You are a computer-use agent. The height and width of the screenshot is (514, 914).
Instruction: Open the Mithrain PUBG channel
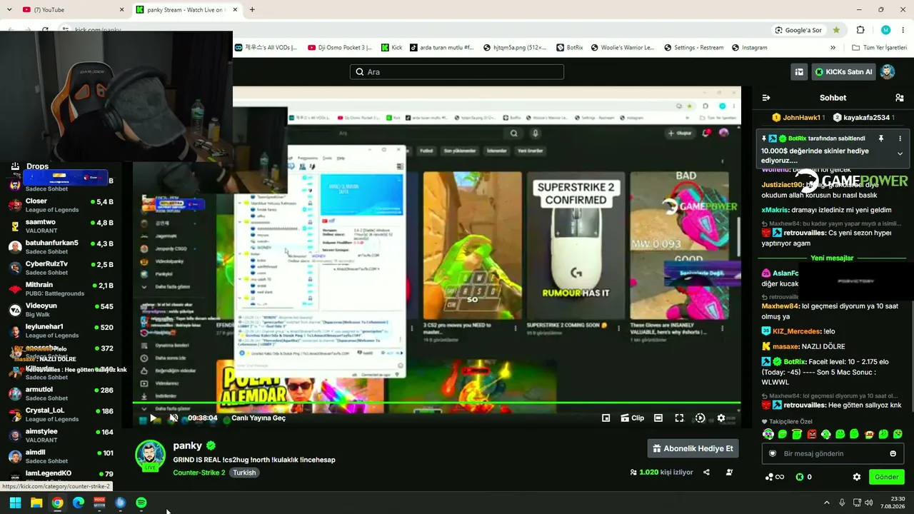[61, 289]
